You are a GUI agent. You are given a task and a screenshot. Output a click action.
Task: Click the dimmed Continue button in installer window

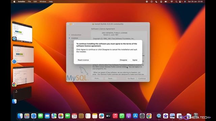coord(142,78)
